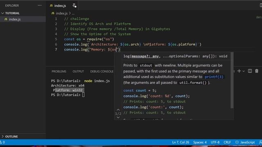
Task: Change end of line sequence CRLF
Action: tap(227, 143)
